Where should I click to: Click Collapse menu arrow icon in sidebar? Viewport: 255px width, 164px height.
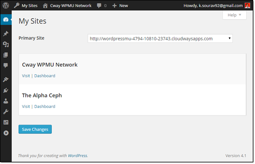(6, 133)
